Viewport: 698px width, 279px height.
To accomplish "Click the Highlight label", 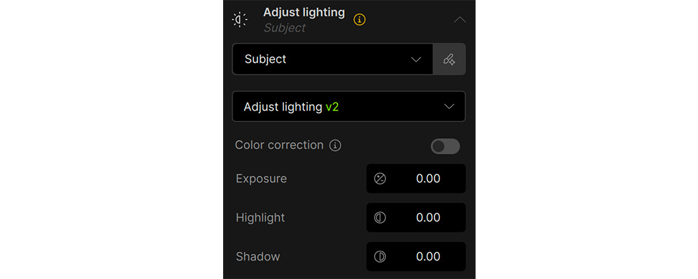I will [260, 218].
